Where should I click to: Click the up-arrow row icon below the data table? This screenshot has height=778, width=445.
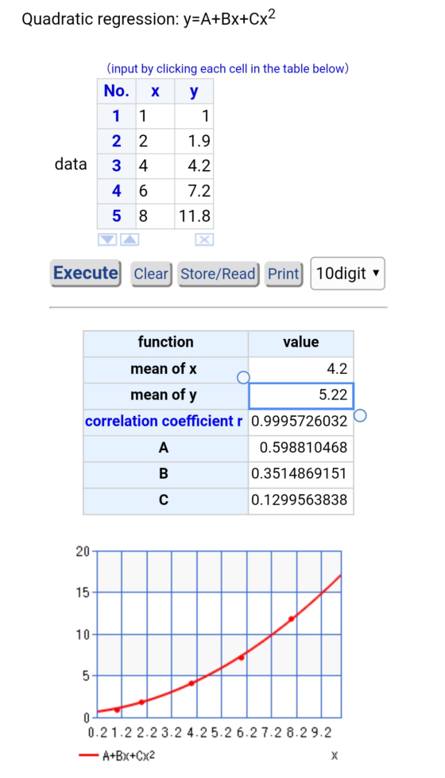pos(130,239)
